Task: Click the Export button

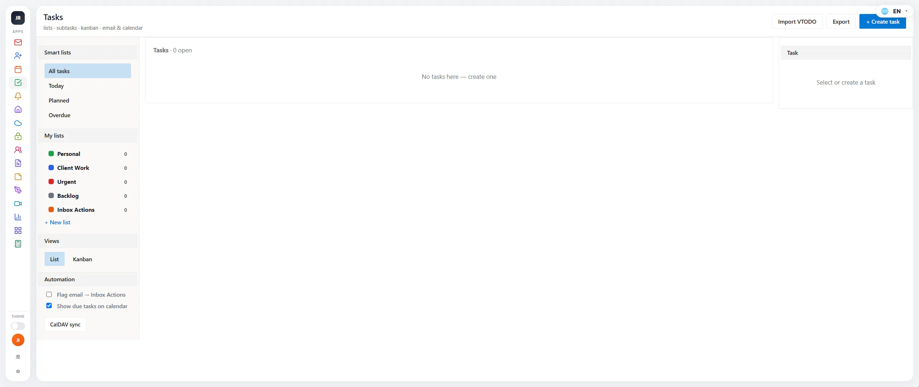Action: click(x=841, y=21)
